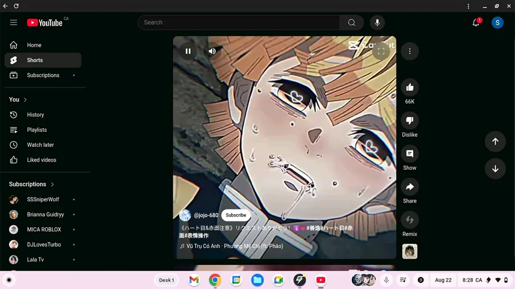
Task: Open the YouTube app icon in the shelf
Action: 320,280
